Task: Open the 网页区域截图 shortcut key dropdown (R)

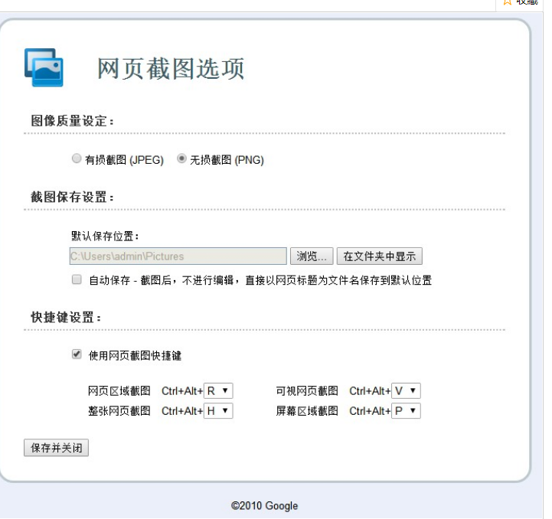Action: pyautogui.click(x=218, y=391)
